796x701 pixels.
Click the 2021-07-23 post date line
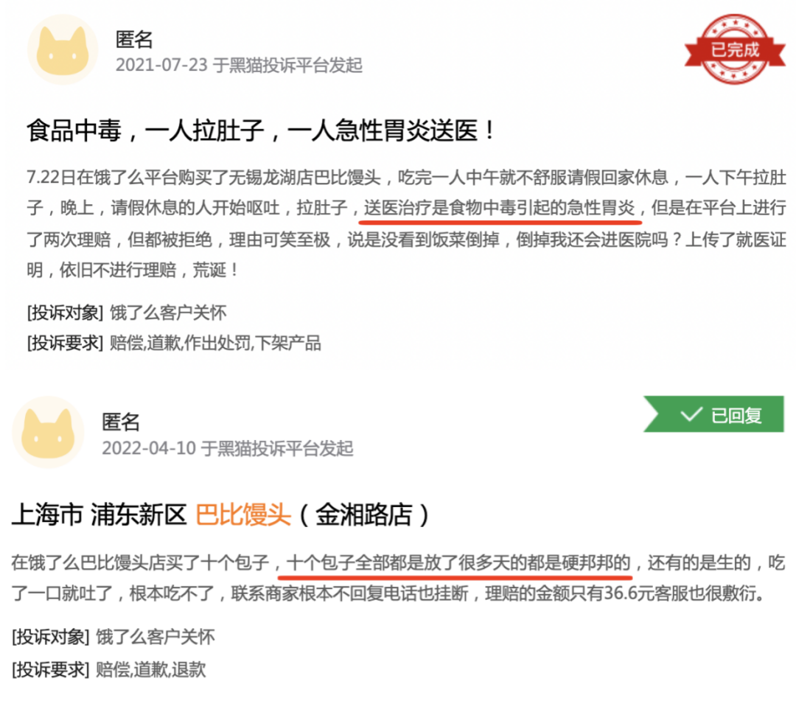239,65
